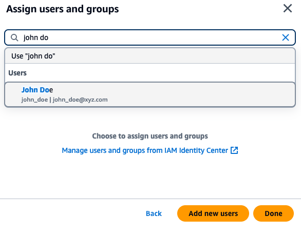The width and height of the screenshot is (301, 236).
Task: Click the Users section heading
Action: (x=17, y=73)
